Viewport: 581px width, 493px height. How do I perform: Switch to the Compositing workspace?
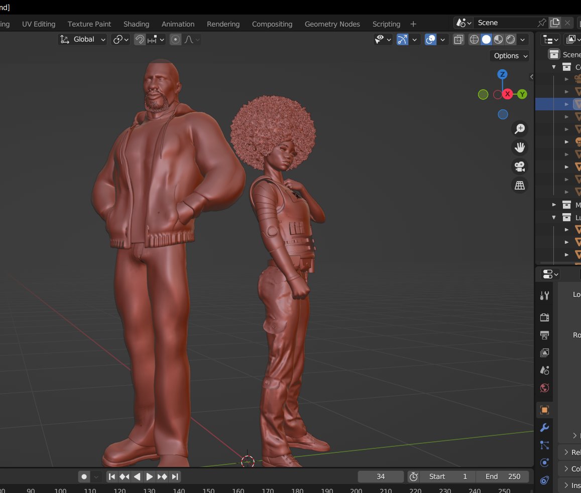[272, 24]
